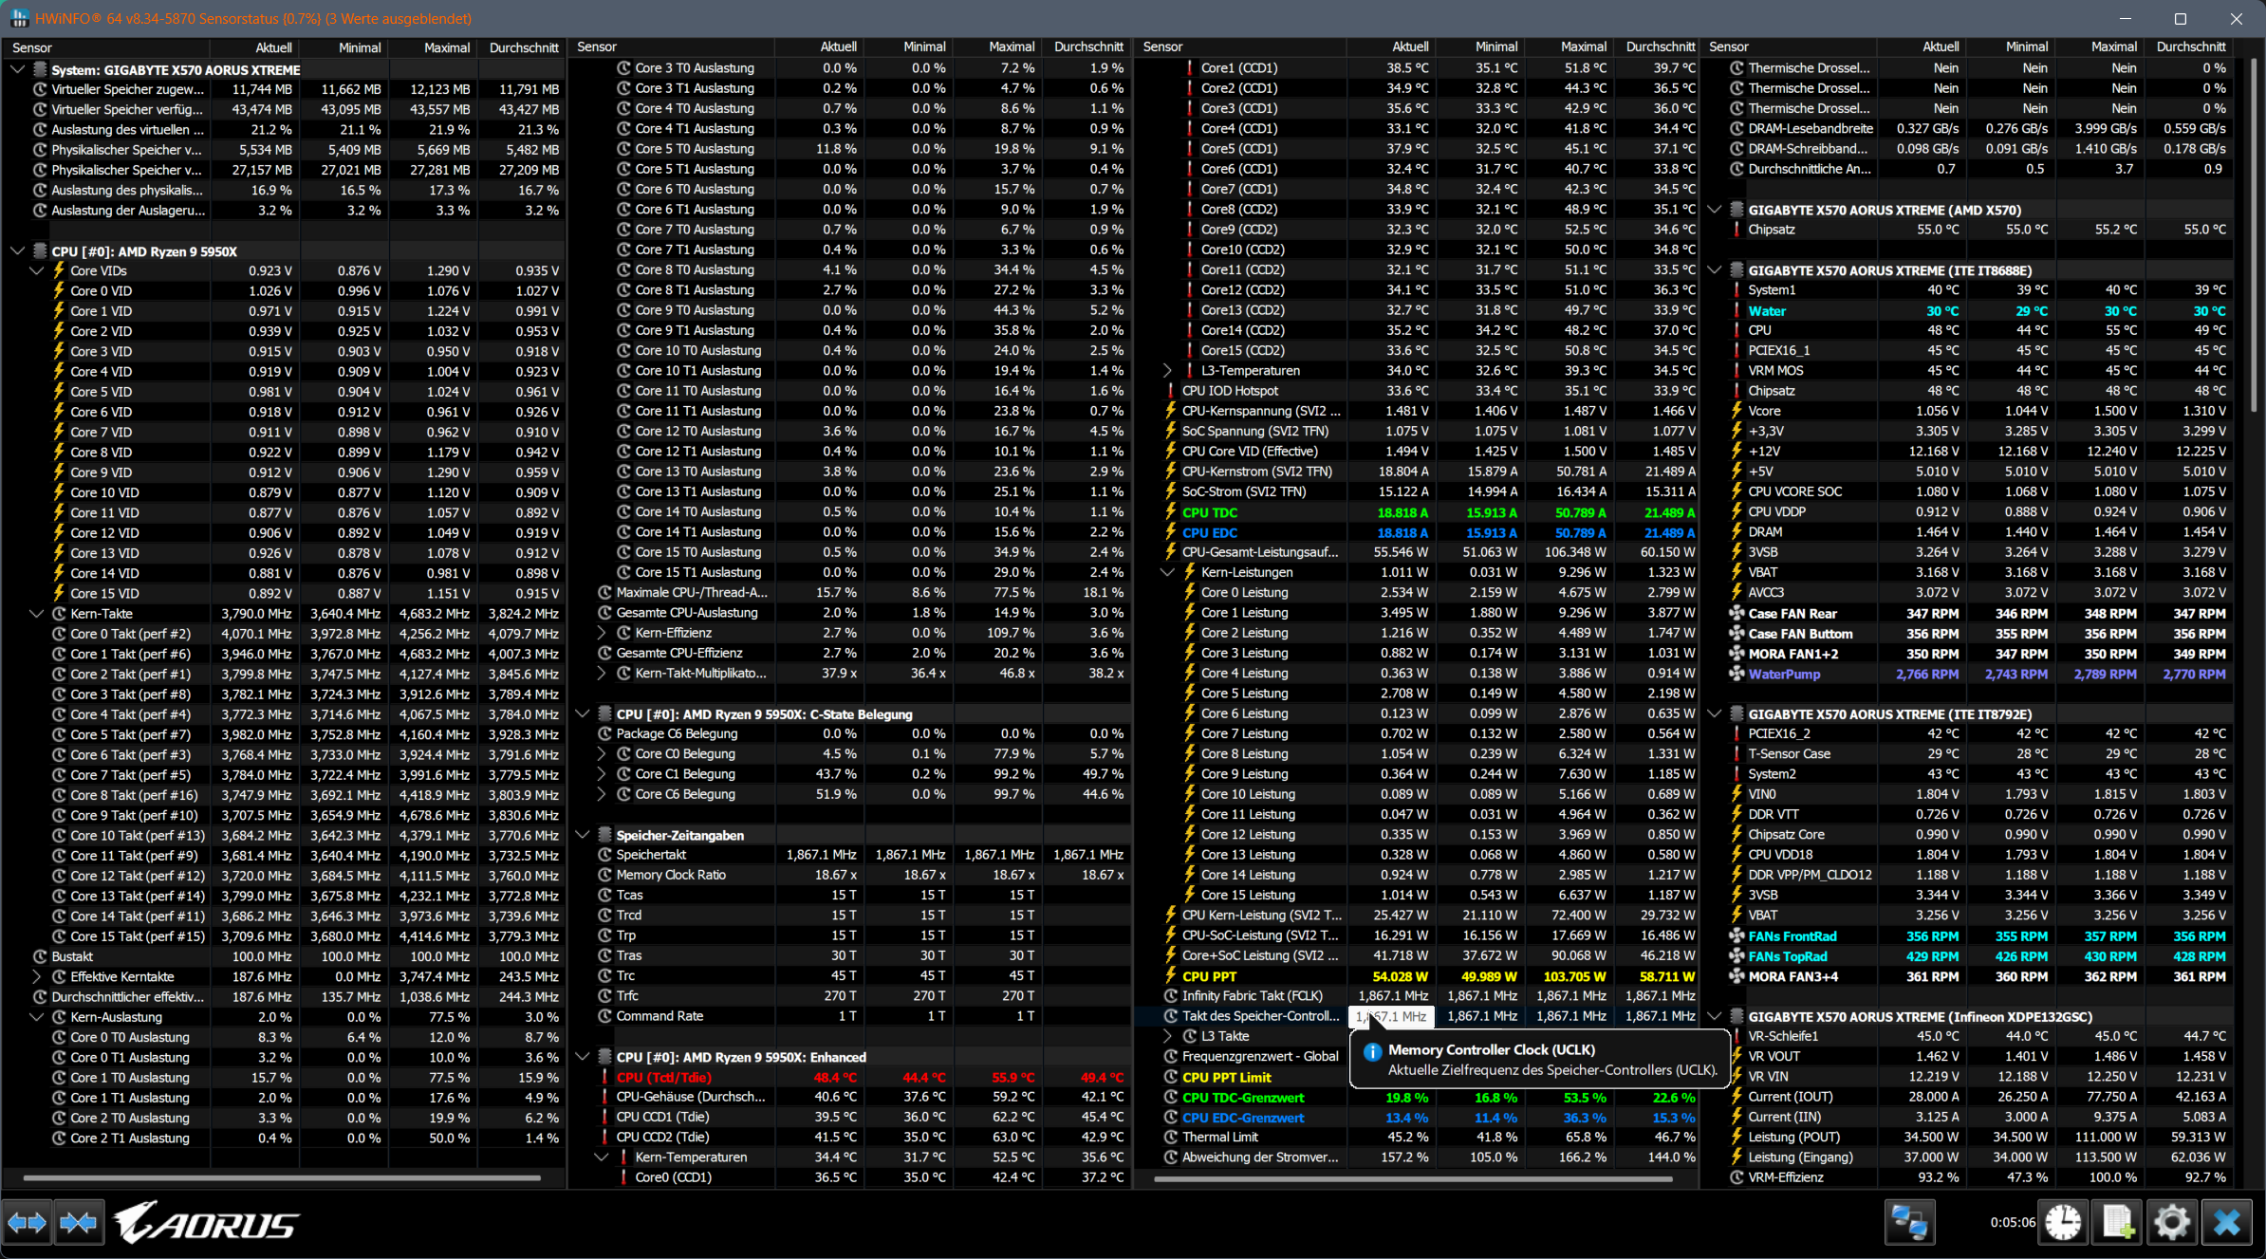The height and width of the screenshot is (1259, 2266).
Task: Click icon beside VRM-Effizienz
Action: point(1737,1177)
